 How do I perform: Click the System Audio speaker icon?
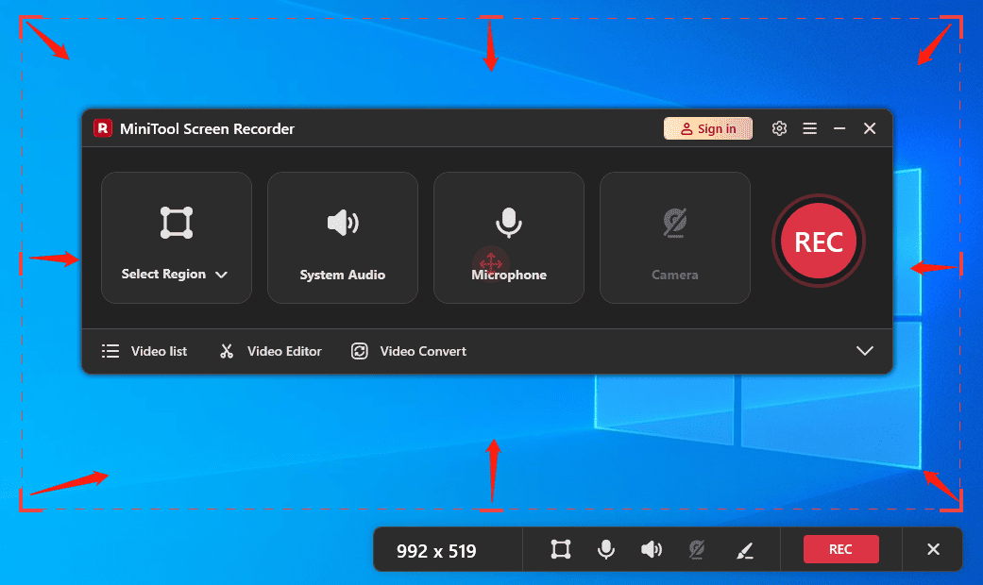(x=342, y=224)
